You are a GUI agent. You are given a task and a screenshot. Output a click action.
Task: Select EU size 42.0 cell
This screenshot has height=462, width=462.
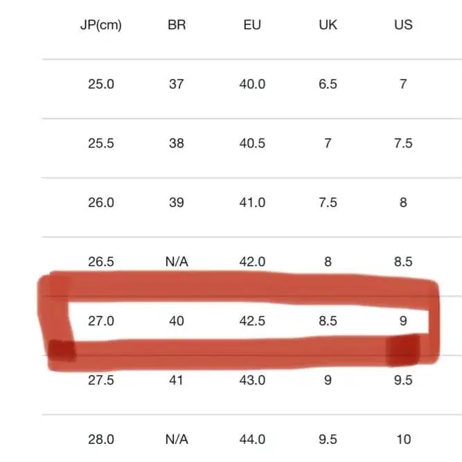tap(252, 262)
